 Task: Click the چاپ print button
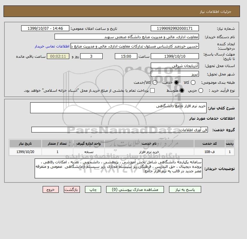point(93,190)
